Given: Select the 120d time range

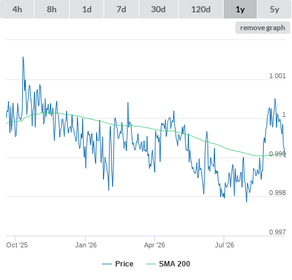Looking at the screenshot, I should click(201, 9).
